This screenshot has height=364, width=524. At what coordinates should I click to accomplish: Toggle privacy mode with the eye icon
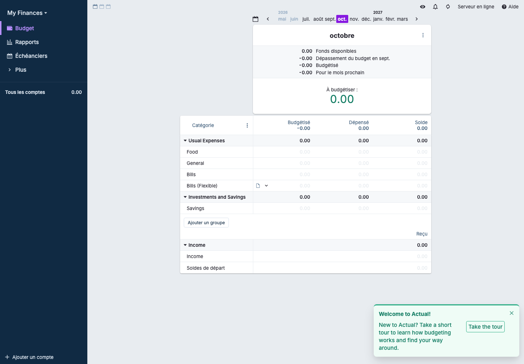click(x=422, y=7)
